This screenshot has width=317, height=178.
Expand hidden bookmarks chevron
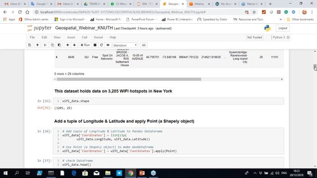tap(281, 19)
